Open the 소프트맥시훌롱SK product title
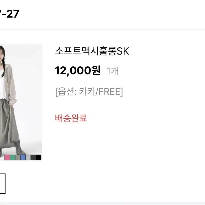Image resolution: width=205 pixels, height=205 pixels. click(92, 51)
